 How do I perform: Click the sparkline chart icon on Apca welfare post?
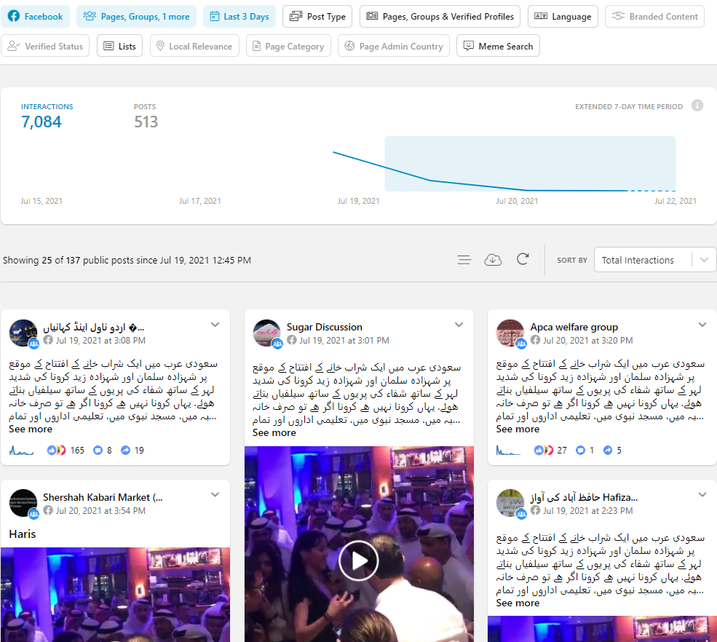(x=508, y=451)
